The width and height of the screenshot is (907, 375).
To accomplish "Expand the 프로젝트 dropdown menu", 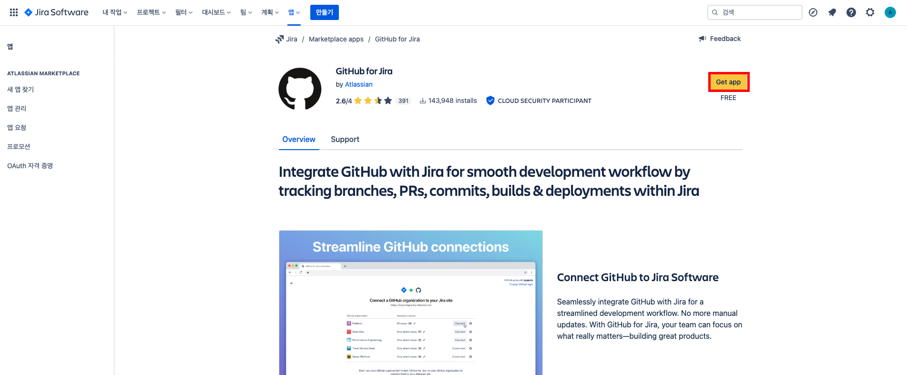I will point(151,12).
